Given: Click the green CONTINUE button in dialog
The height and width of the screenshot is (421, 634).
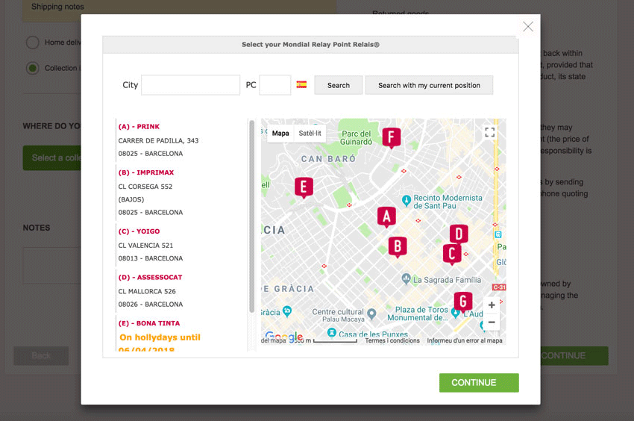Looking at the screenshot, I should point(479,382).
